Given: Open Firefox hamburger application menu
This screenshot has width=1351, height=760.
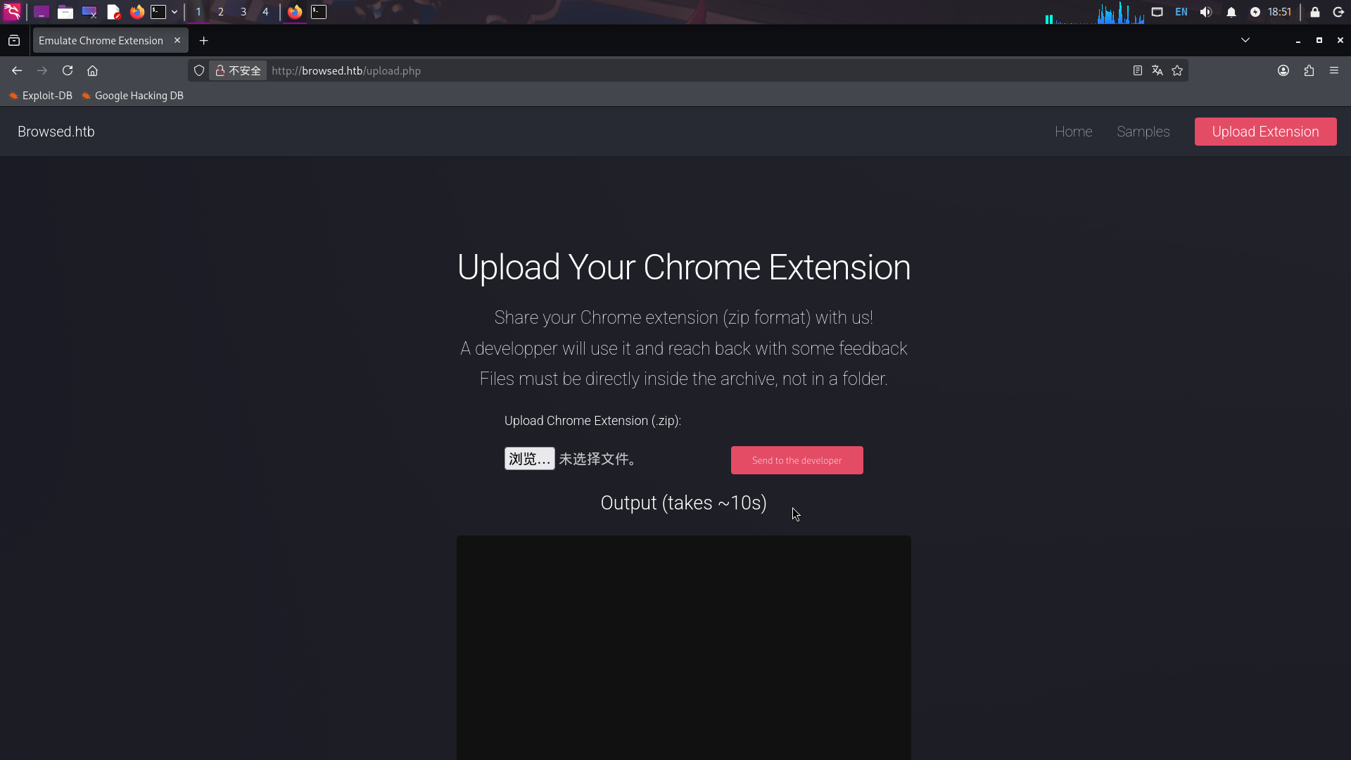Looking at the screenshot, I should click(x=1334, y=70).
